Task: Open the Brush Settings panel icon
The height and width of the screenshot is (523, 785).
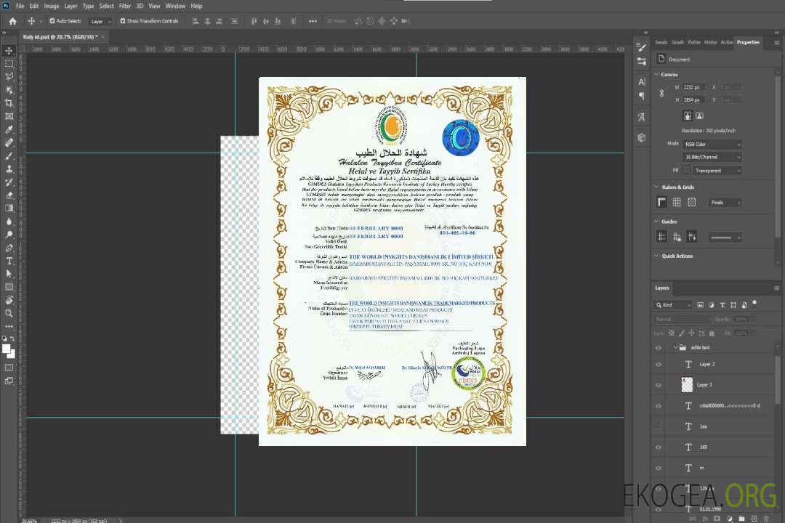Action: click(641, 47)
